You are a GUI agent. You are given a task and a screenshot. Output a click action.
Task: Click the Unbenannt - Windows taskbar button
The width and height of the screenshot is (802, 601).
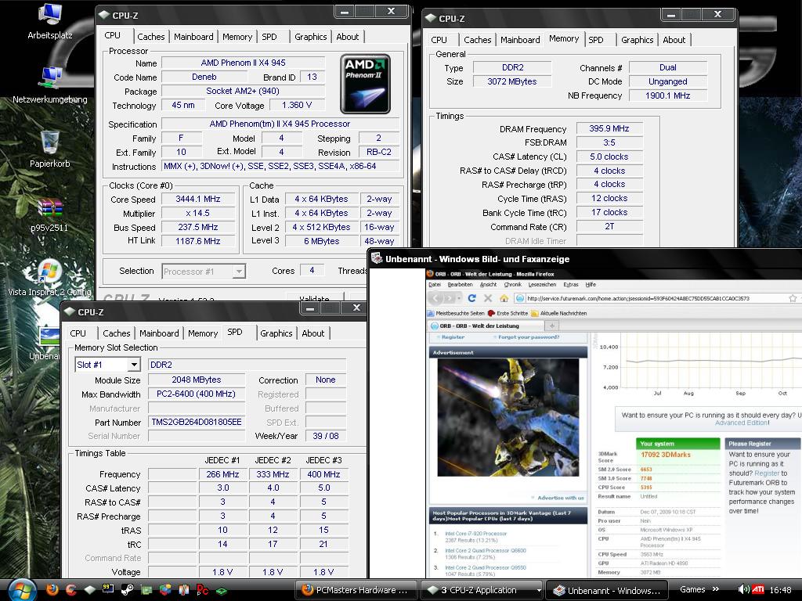point(607,590)
